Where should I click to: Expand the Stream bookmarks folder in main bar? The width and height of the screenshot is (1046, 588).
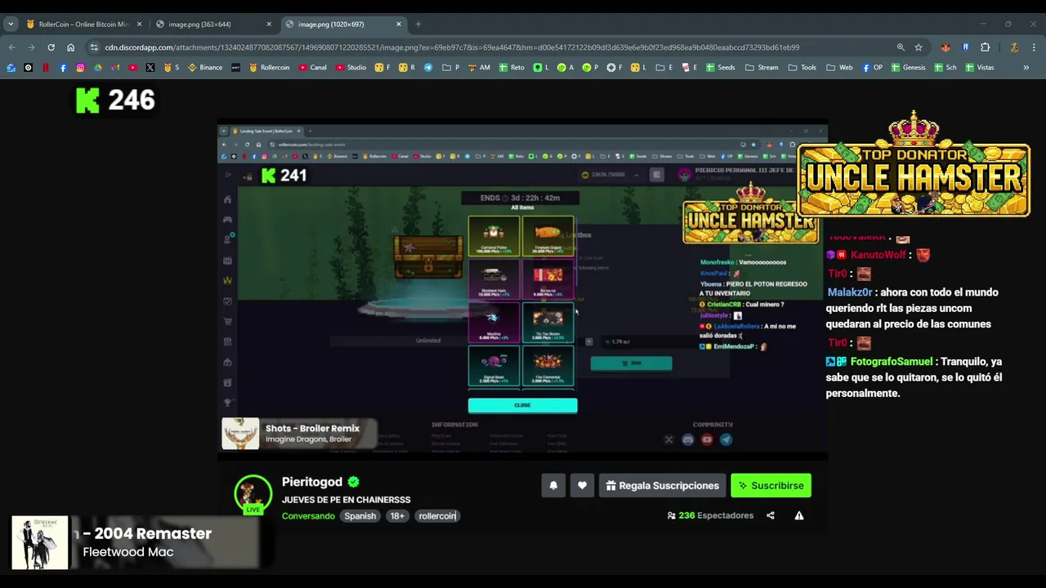click(762, 68)
